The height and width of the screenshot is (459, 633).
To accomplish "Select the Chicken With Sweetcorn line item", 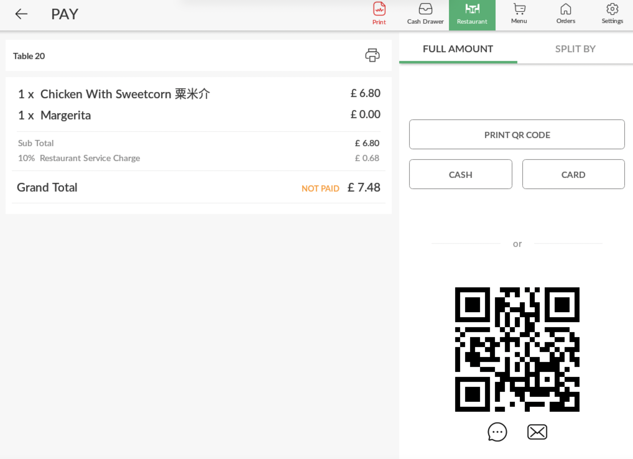I will [125, 94].
